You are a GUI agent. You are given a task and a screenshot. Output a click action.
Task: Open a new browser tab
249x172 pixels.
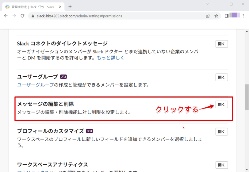pos(70,7)
